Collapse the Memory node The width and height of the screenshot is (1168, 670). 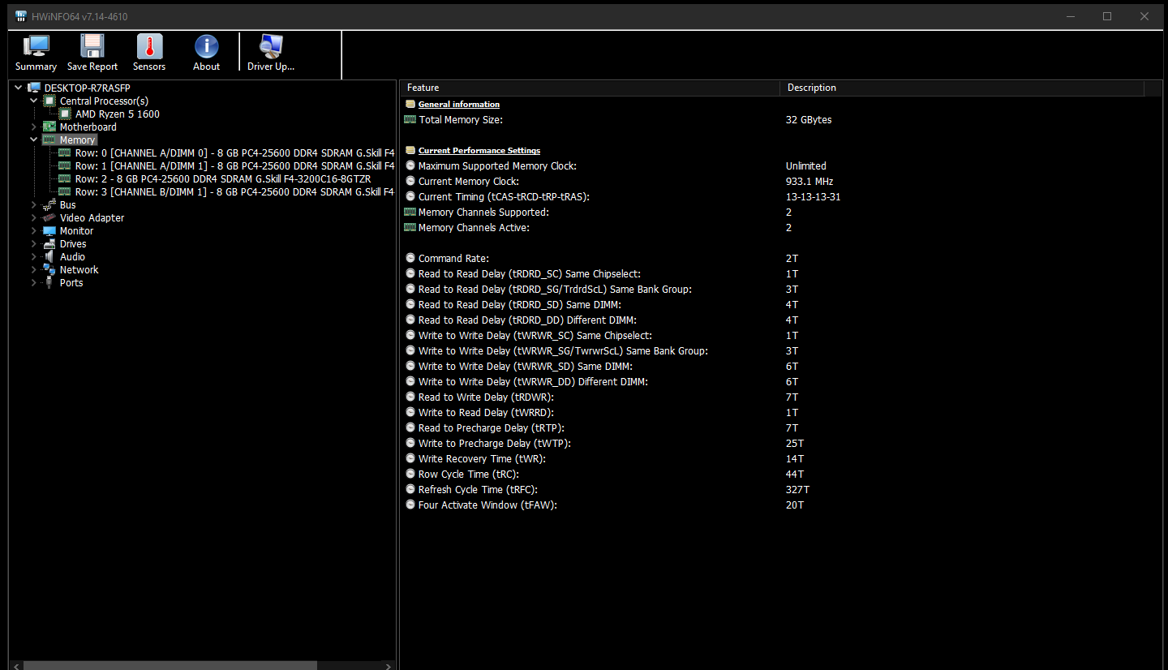click(x=33, y=140)
